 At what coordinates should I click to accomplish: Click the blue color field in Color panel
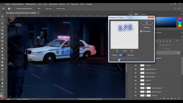tap(166, 22)
